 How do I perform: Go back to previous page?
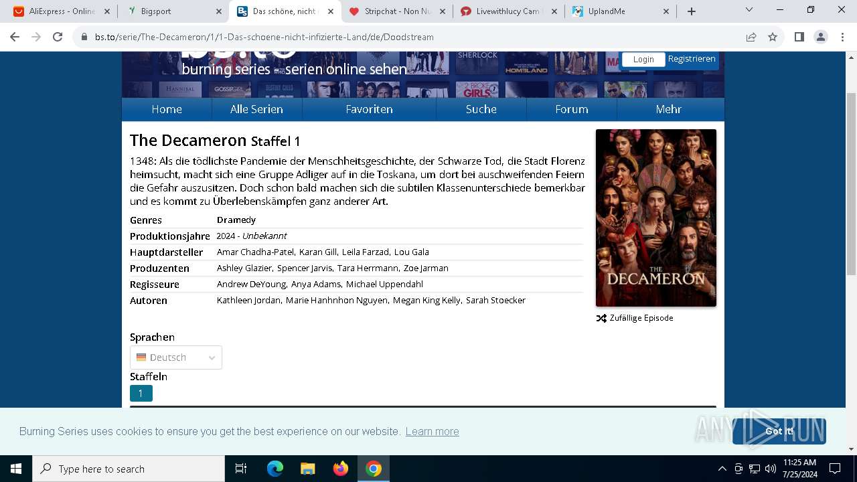tap(15, 37)
